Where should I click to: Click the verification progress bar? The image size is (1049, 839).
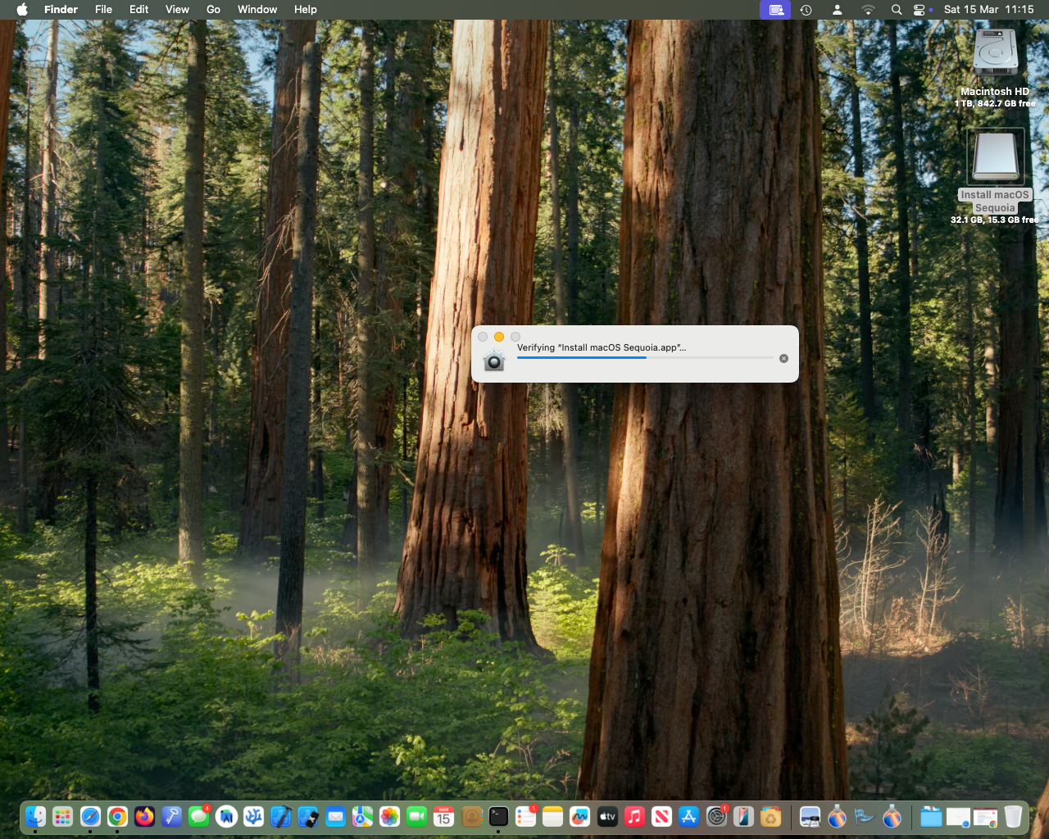(643, 358)
